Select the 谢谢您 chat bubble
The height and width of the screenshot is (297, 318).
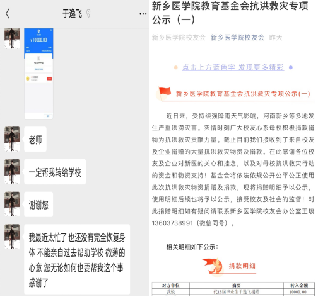(x=38, y=205)
